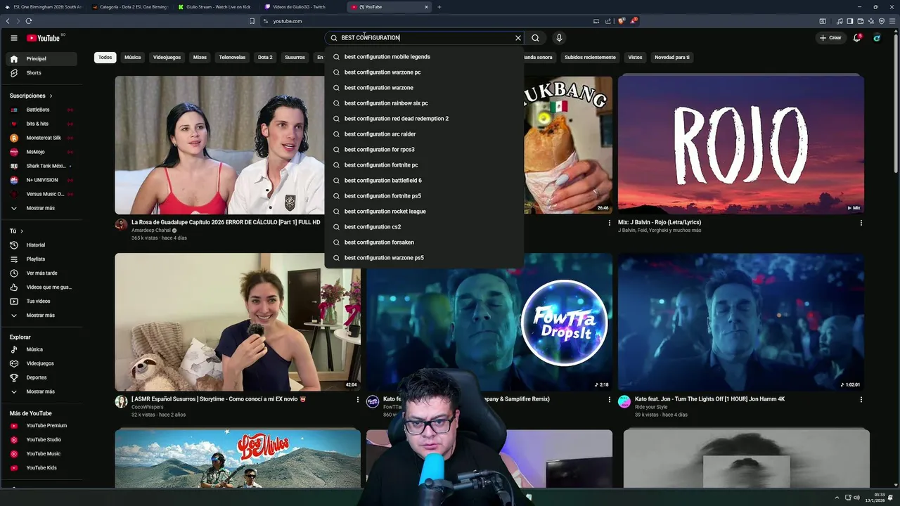This screenshot has height=506, width=900.
Task: Select the Todos filter chip
Action: click(x=105, y=58)
